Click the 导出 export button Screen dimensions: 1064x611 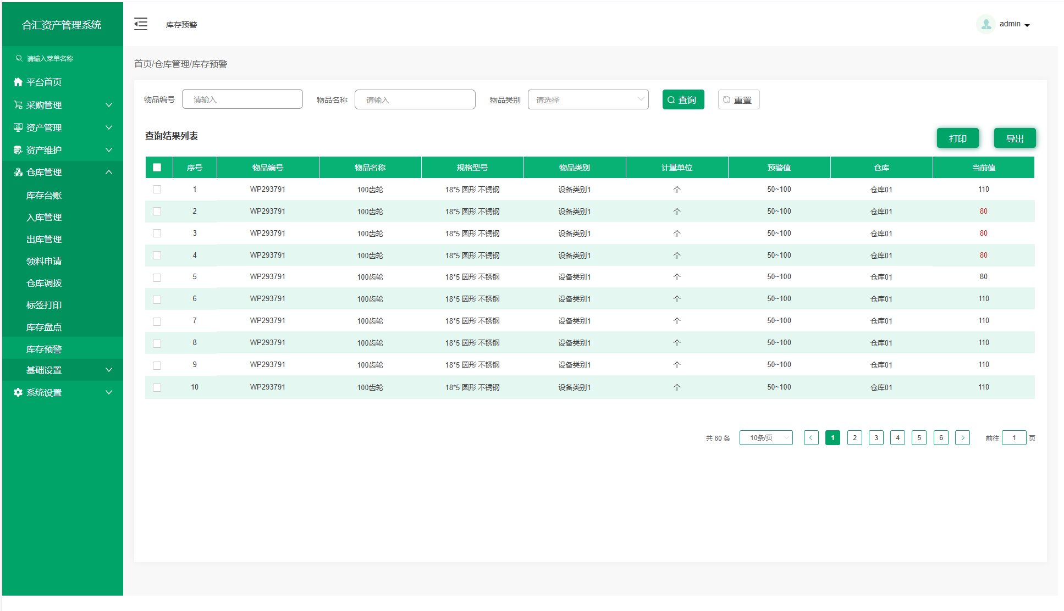pos(1015,138)
